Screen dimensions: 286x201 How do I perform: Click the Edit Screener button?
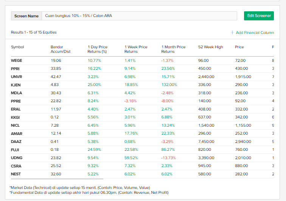(259, 16)
